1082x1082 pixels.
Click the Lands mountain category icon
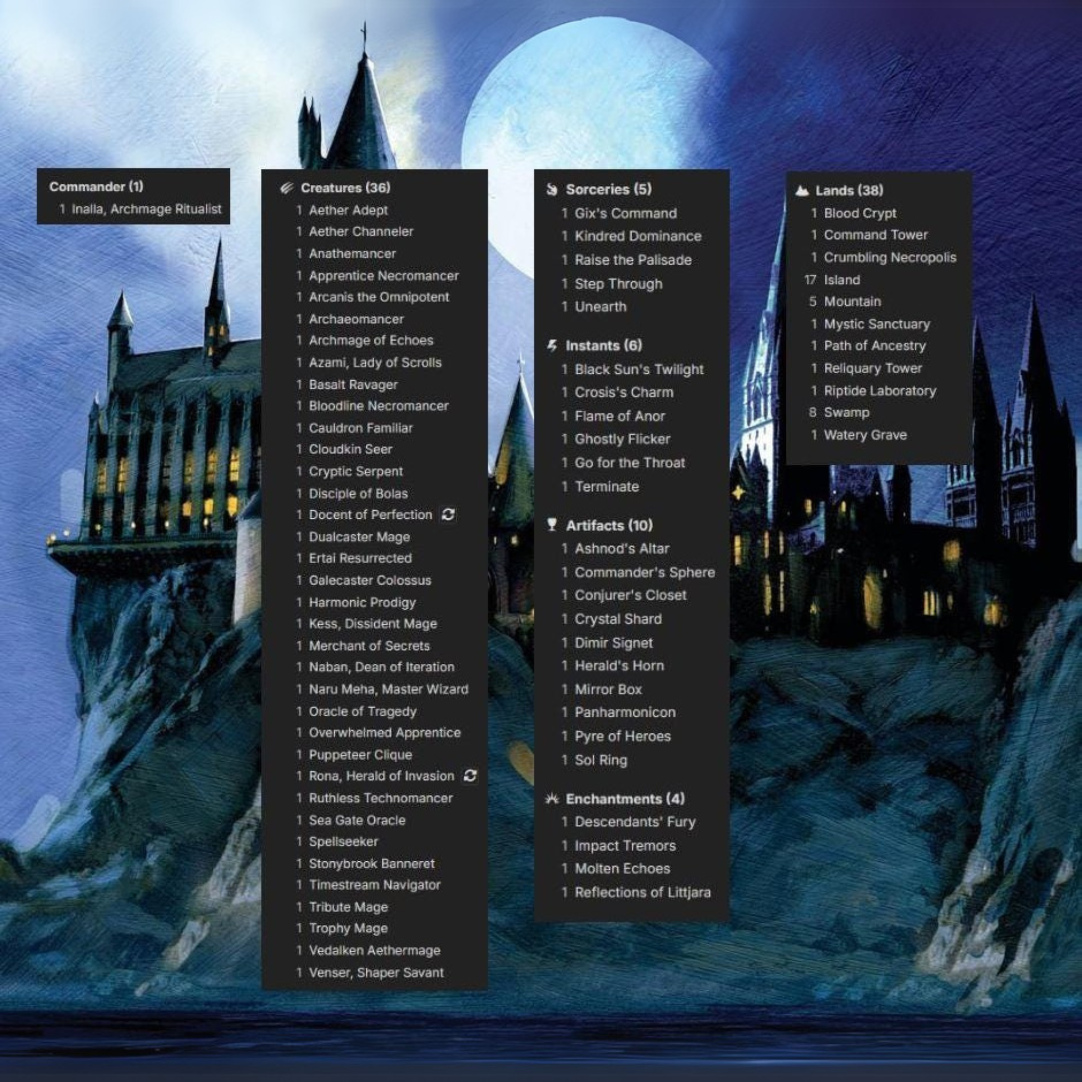(802, 190)
